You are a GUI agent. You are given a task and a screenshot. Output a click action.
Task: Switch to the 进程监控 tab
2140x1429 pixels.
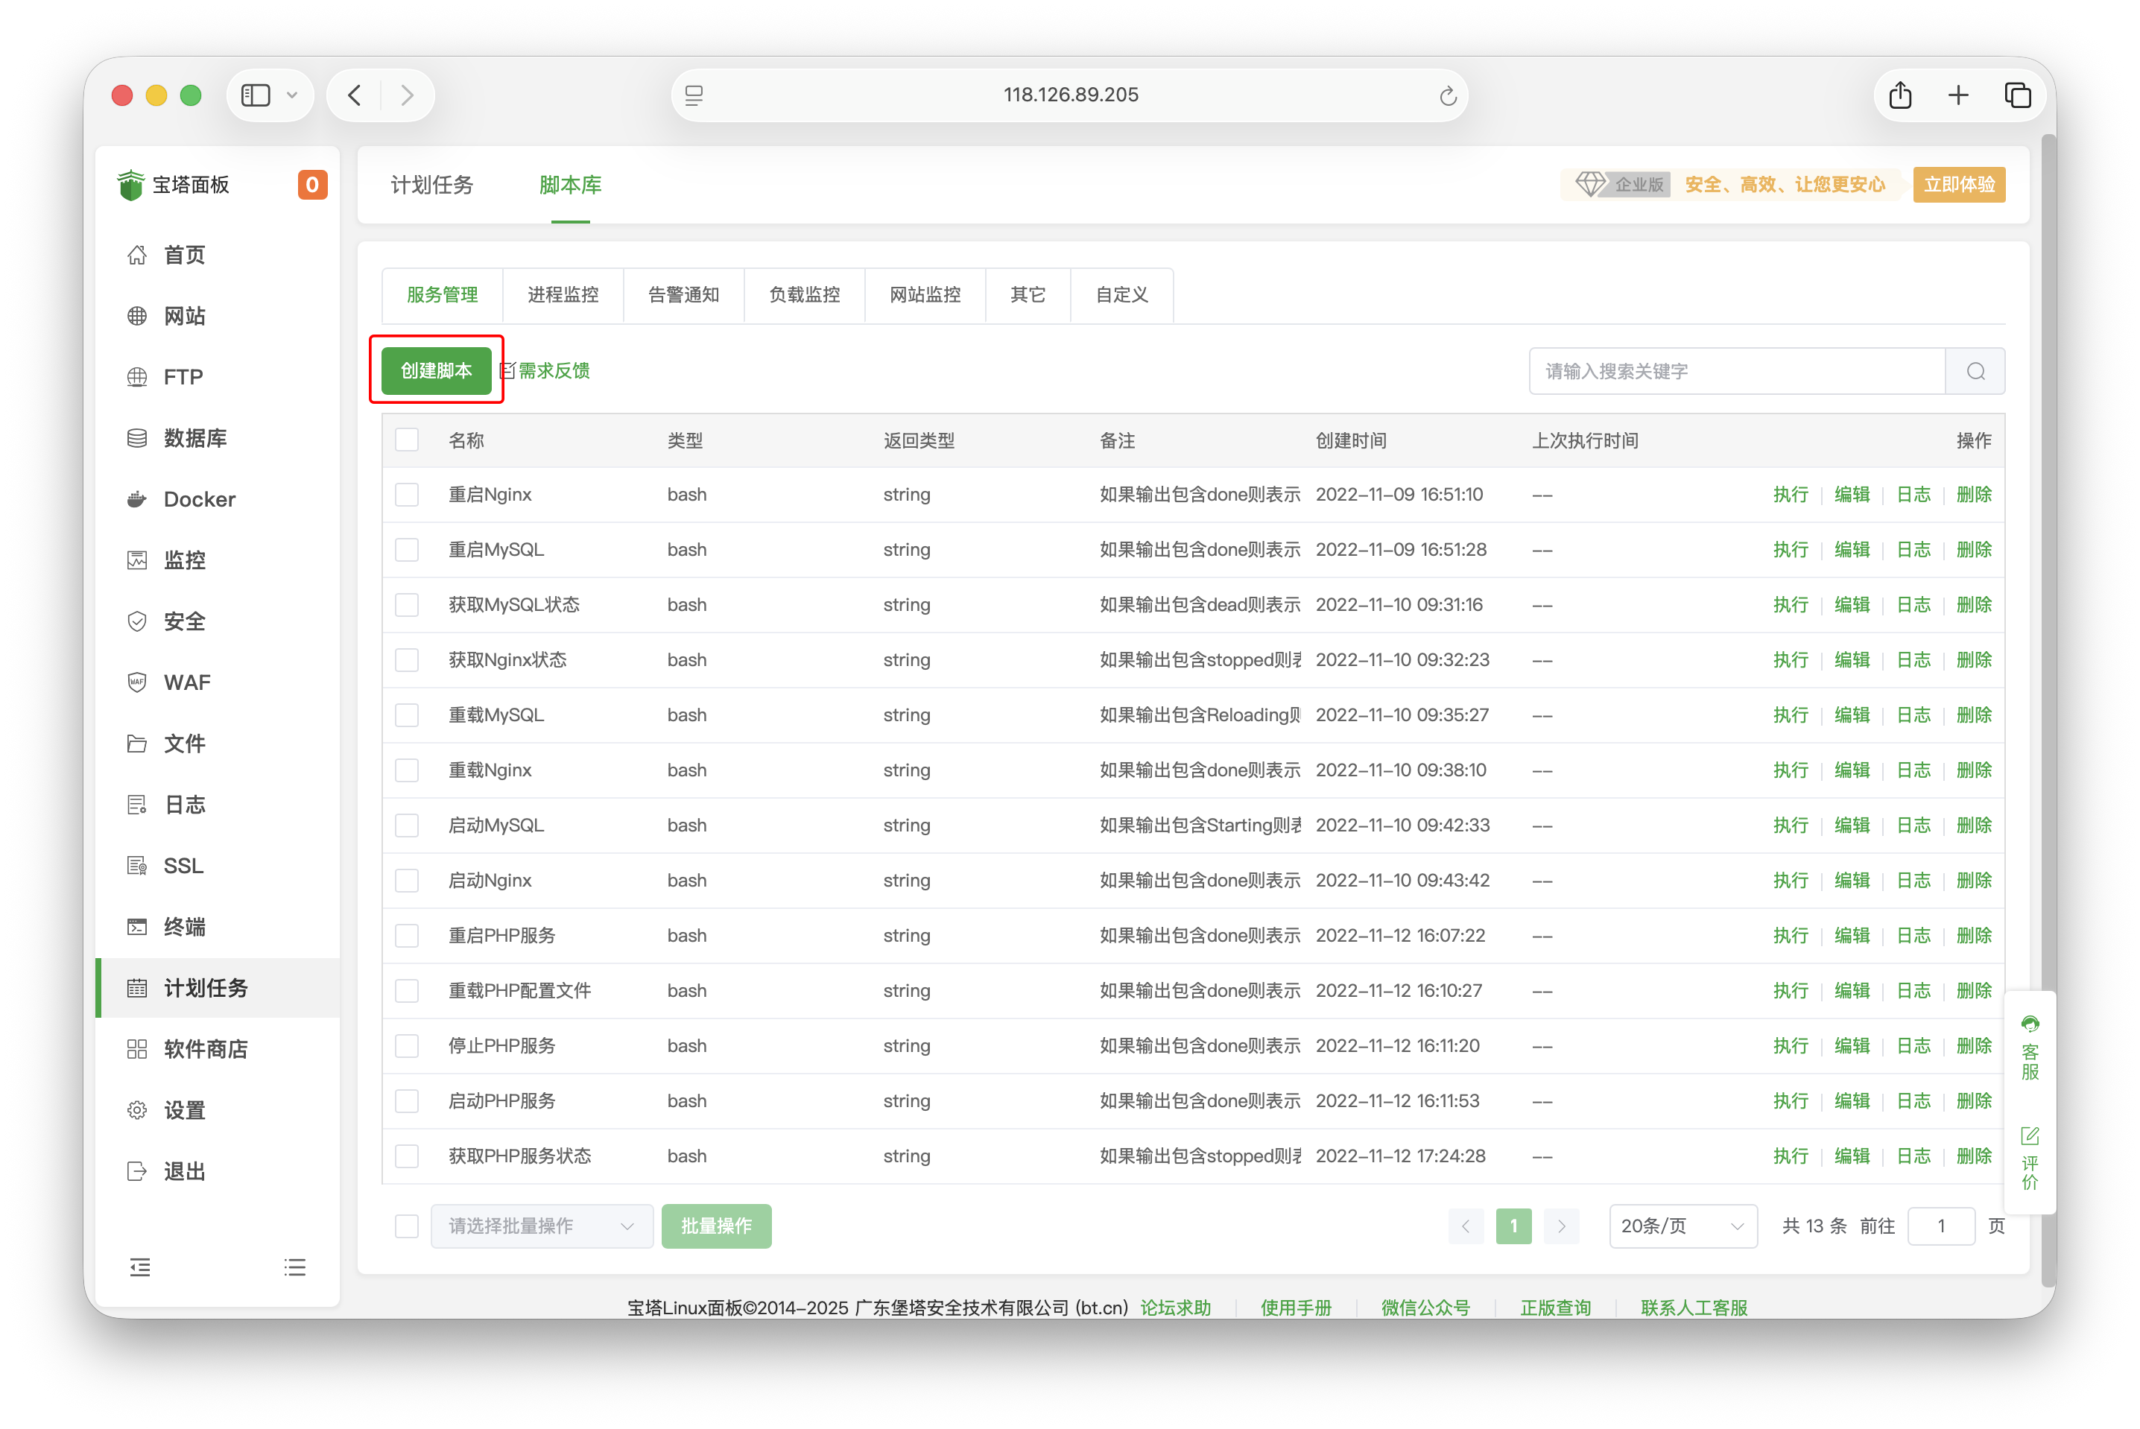[x=563, y=294]
